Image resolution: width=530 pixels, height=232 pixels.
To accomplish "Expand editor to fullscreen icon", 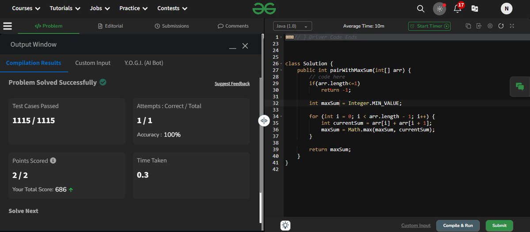I will coord(512,26).
